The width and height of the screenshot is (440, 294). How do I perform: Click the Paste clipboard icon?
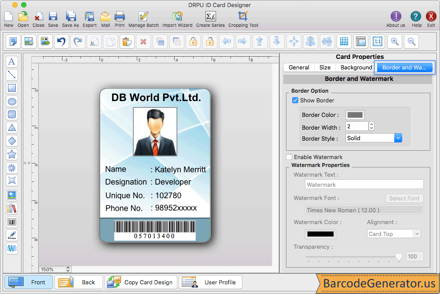coord(127,41)
